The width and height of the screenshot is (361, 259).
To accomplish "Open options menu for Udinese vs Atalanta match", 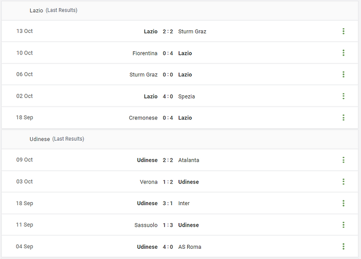I will click(x=343, y=160).
